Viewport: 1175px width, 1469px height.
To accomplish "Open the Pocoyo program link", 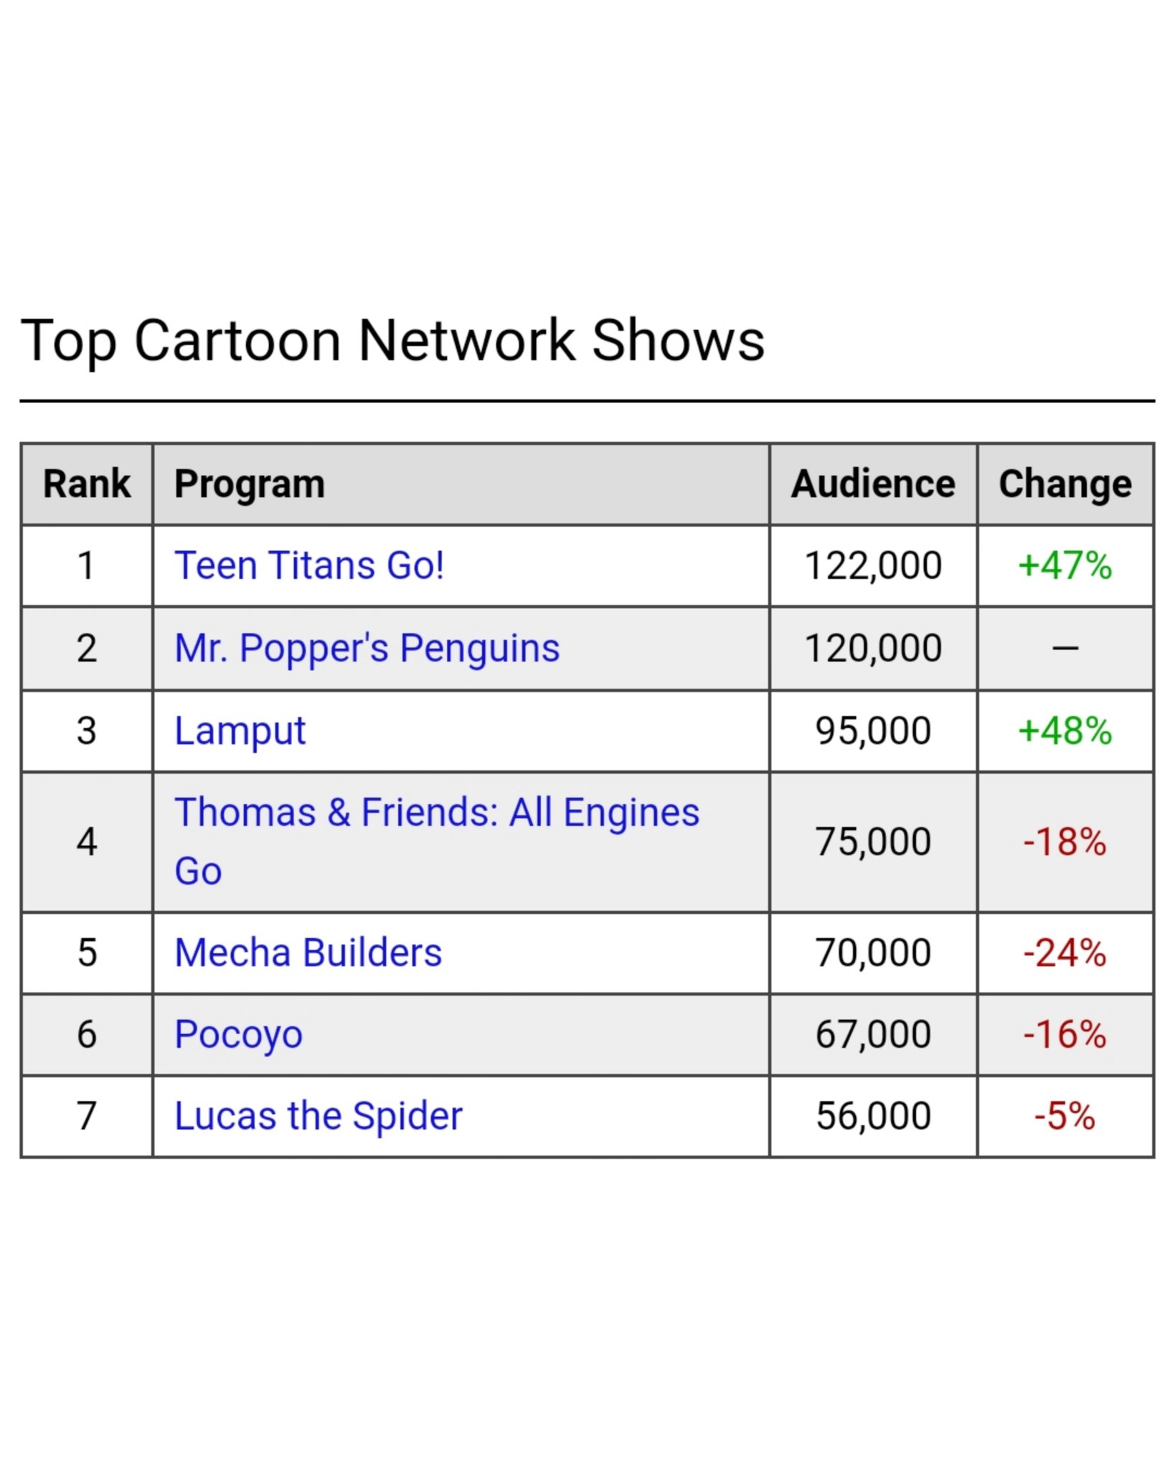I will pos(238,1034).
